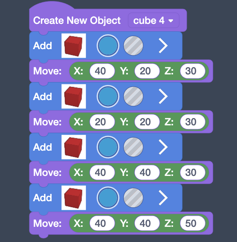Viewport: 237px width, 242px height.
Task: Expand third Add block with right arrow
Action: tap(163, 147)
